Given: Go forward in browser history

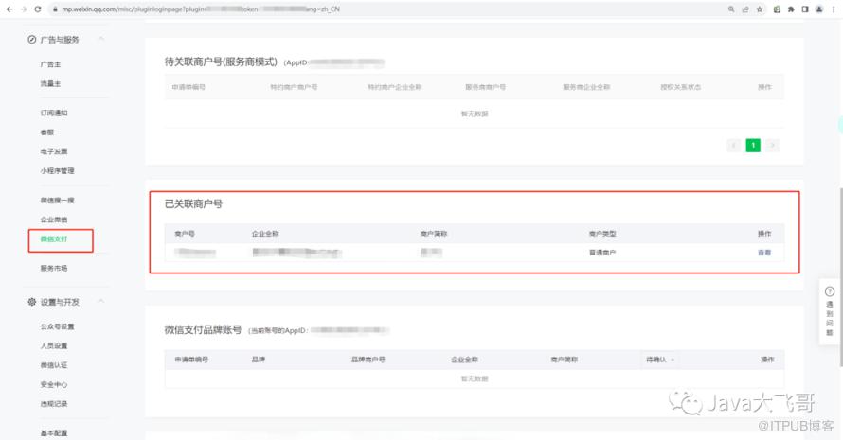Looking at the screenshot, I should [x=24, y=9].
